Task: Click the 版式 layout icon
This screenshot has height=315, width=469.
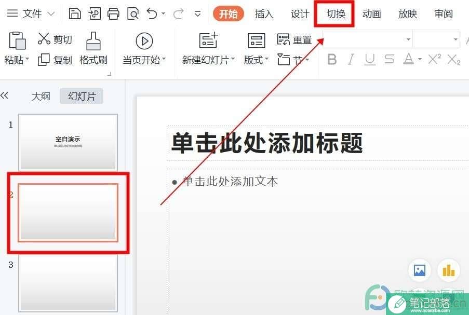Action: 257,40
